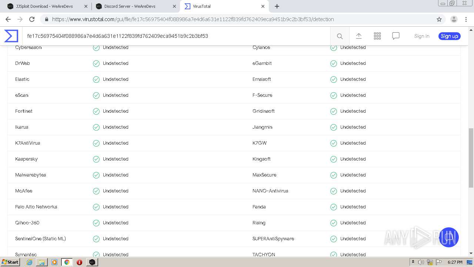Click the NANO-Antivirus engine name
474x267 pixels.
tap(270, 191)
